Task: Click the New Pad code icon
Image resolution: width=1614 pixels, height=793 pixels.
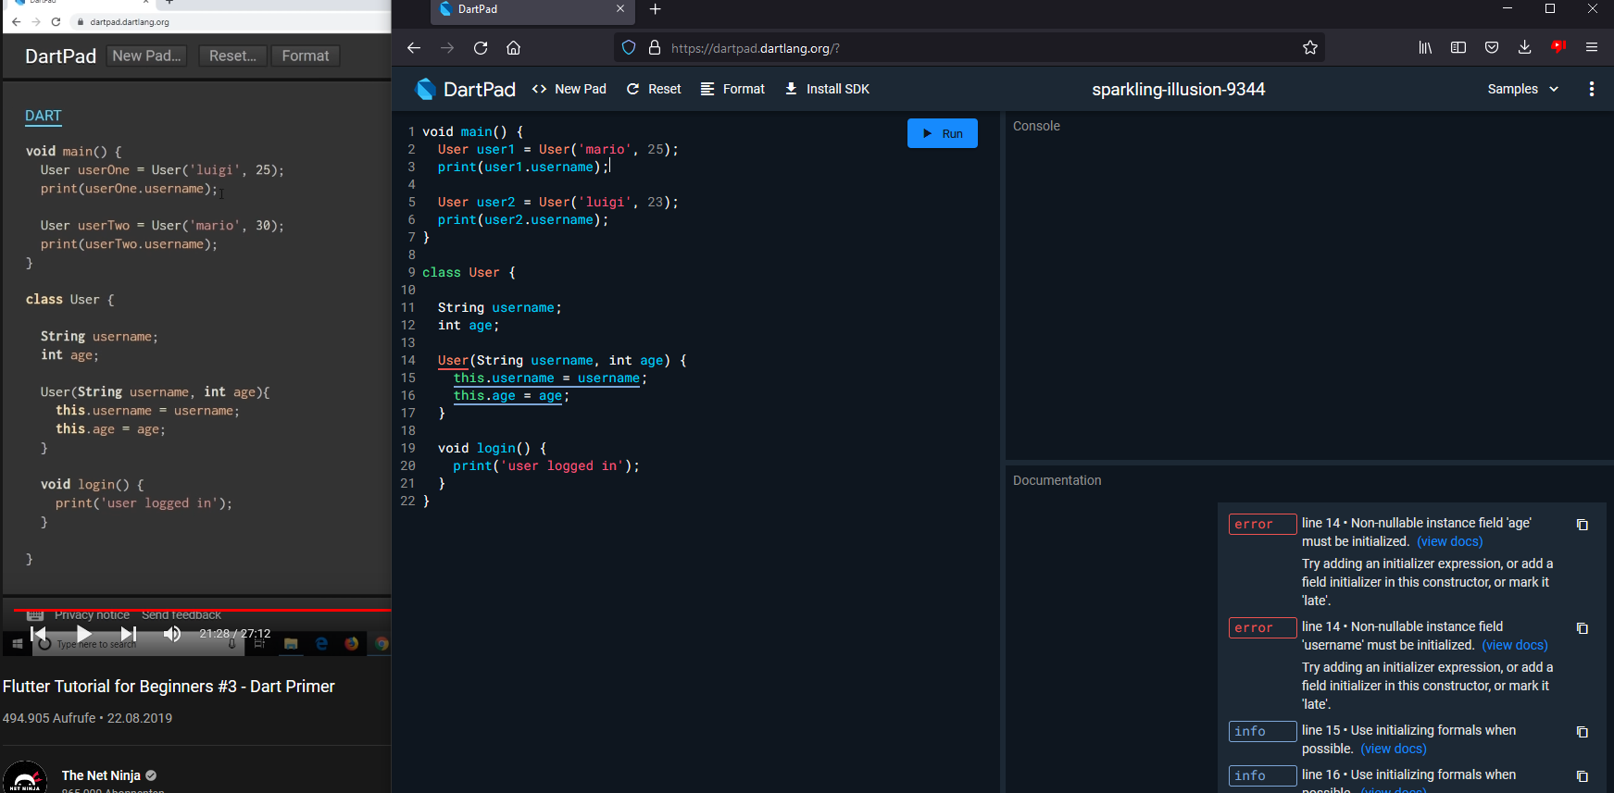Action: click(539, 89)
